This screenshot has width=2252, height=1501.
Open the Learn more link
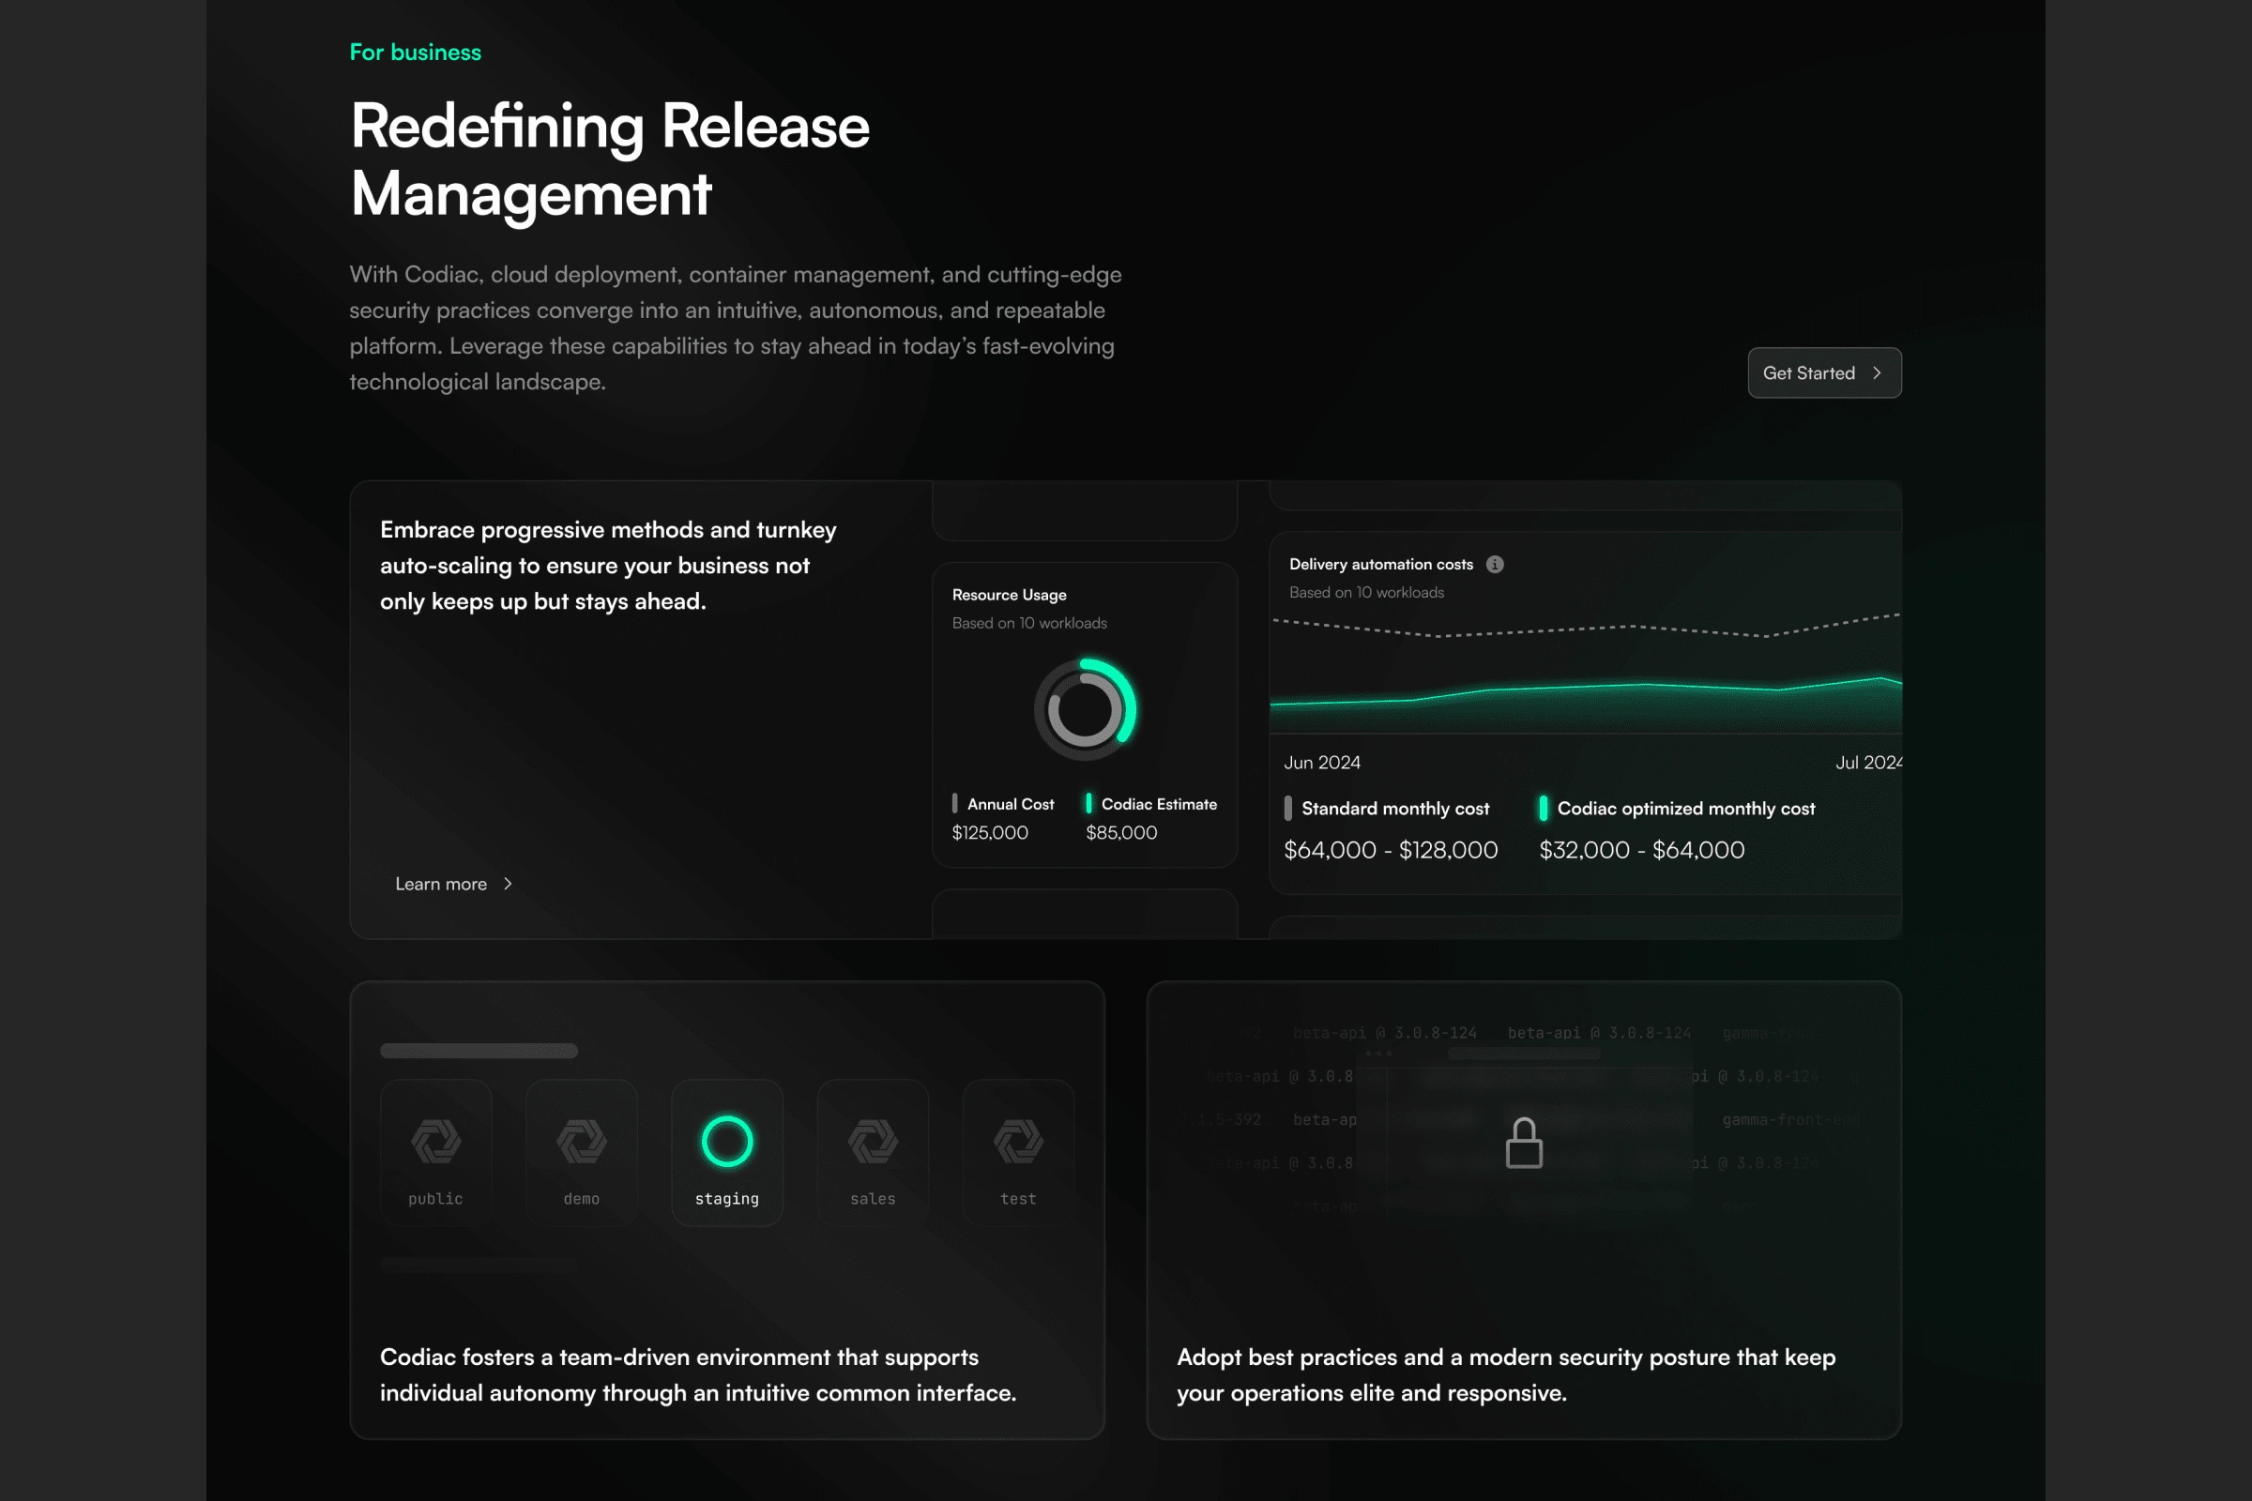pyautogui.click(x=454, y=884)
